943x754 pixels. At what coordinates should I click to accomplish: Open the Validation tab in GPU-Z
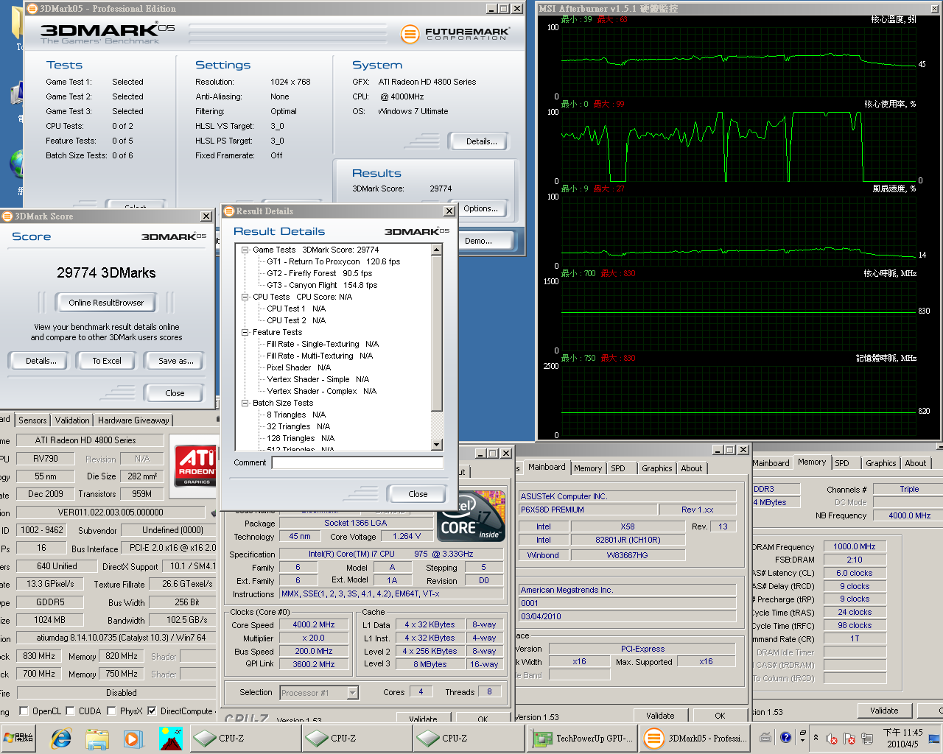[x=72, y=420]
